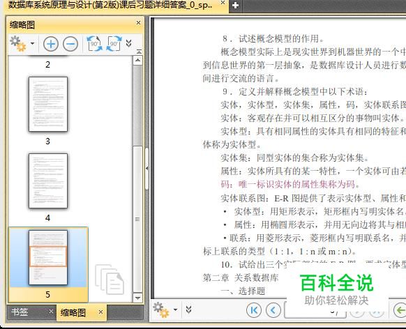Expand more thumbnail toolbar options chevron
The width and height of the screenshot is (406, 329).
(128, 43)
